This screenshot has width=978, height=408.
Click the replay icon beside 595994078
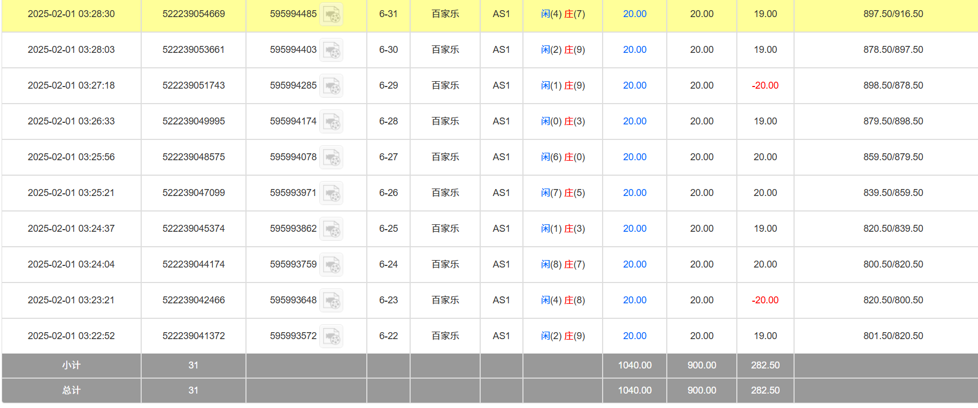pyautogui.click(x=332, y=158)
